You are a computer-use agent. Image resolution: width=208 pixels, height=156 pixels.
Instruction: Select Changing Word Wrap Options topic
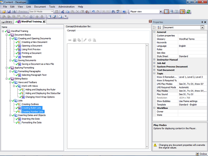click(40, 97)
